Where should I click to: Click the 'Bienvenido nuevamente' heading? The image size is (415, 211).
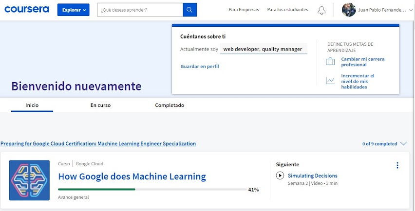point(76,86)
